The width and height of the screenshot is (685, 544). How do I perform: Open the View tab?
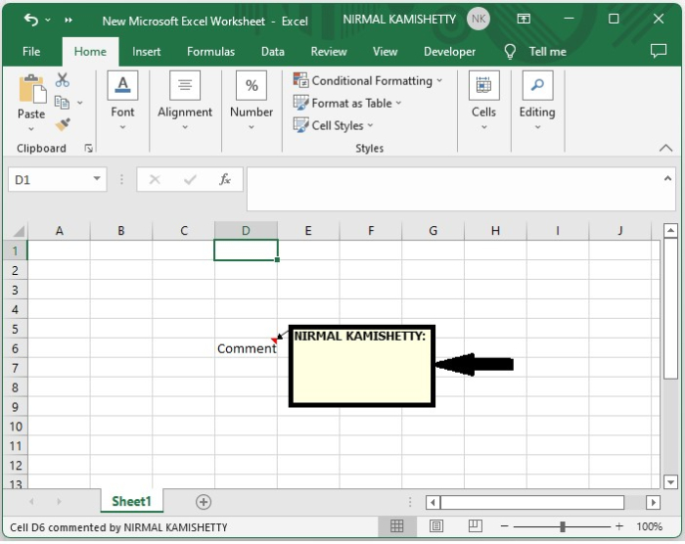click(x=385, y=52)
